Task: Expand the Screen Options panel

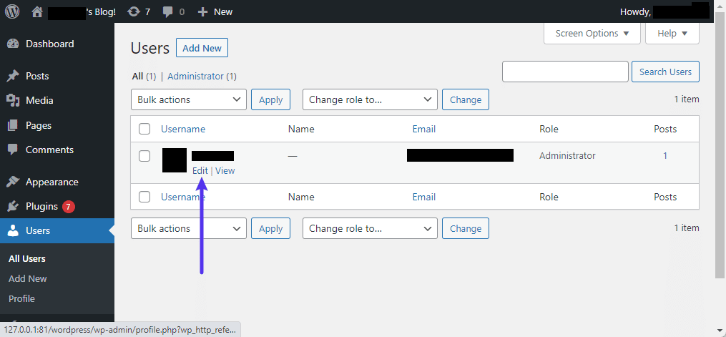Action: click(592, 33)
